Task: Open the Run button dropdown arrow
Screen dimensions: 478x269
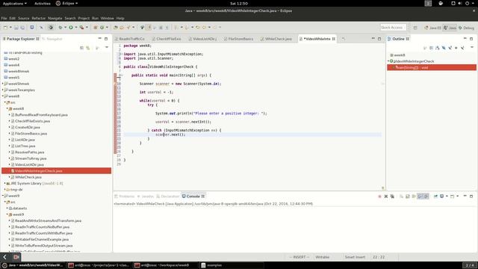Action: 75,28
